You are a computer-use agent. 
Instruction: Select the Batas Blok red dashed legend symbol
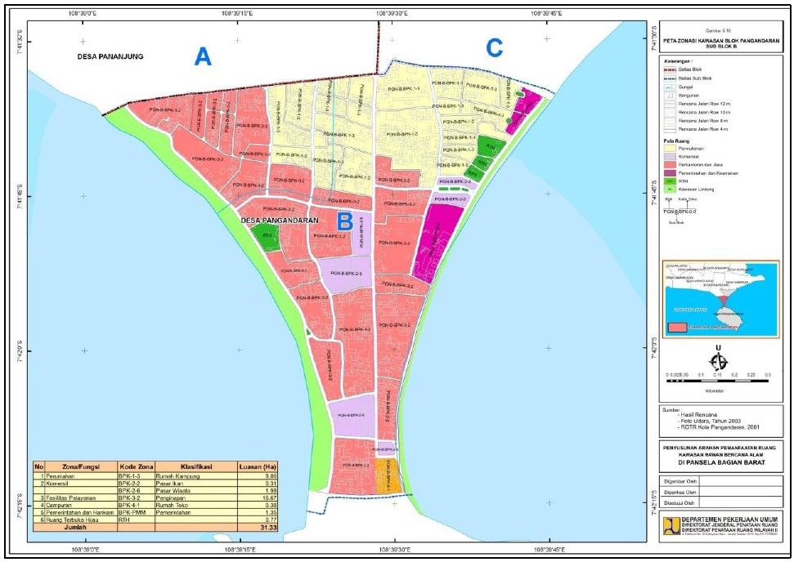(x=671, y=69)
